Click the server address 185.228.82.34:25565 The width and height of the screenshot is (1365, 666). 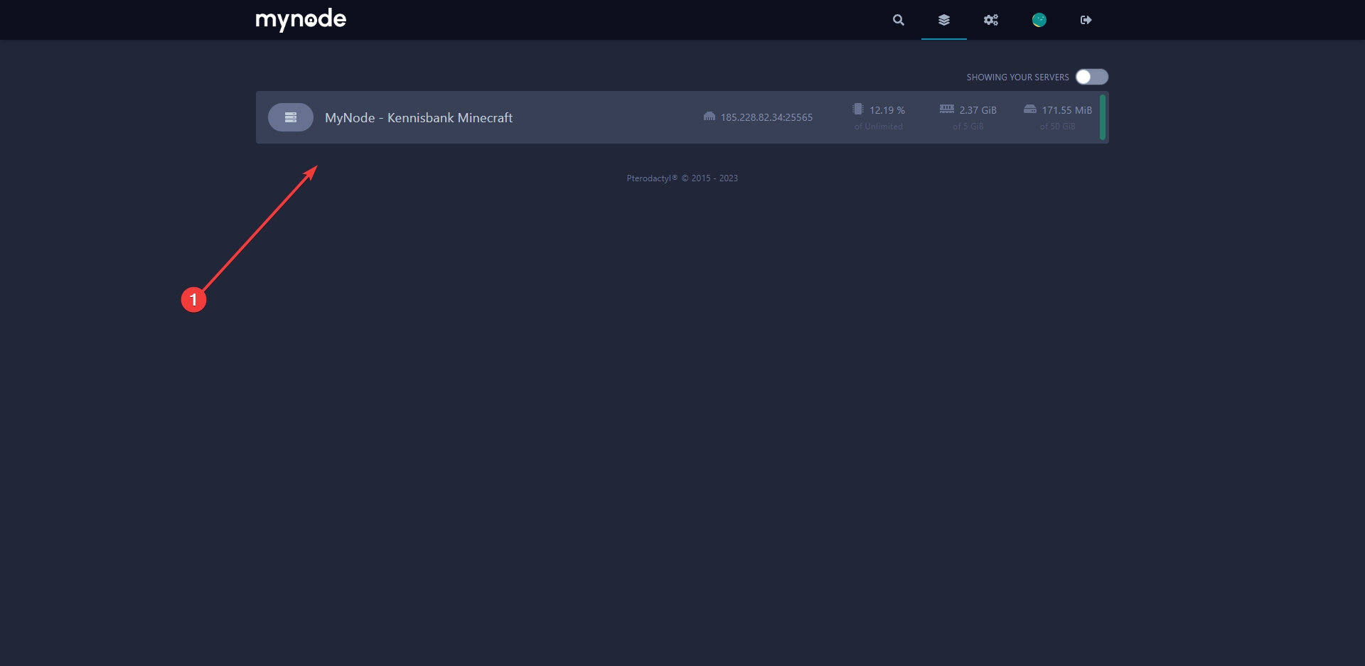(x=766, y=117)
